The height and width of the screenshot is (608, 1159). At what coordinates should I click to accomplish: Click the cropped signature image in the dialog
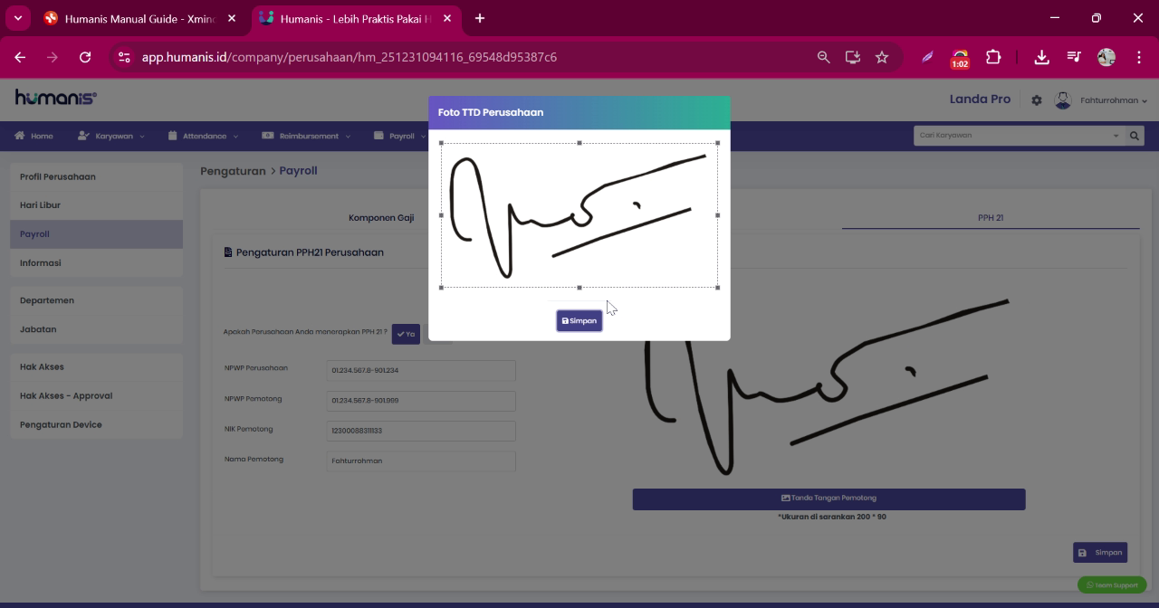579,215
